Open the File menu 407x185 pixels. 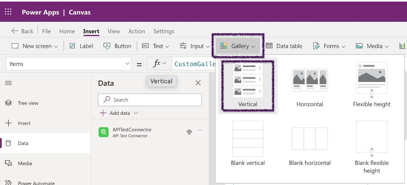click(46, 31)
